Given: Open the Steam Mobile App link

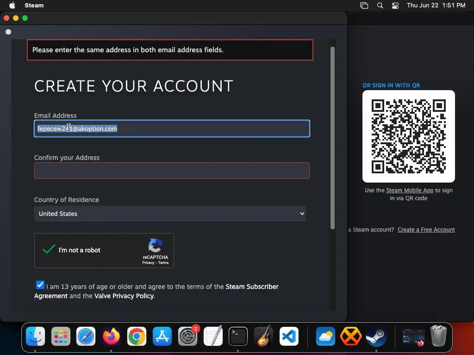Looking at the screenshot, I should [410, 190].
